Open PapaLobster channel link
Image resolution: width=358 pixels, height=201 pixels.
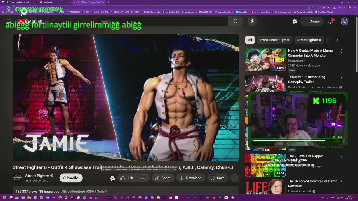pyautogui.click(x=296, y=61)
